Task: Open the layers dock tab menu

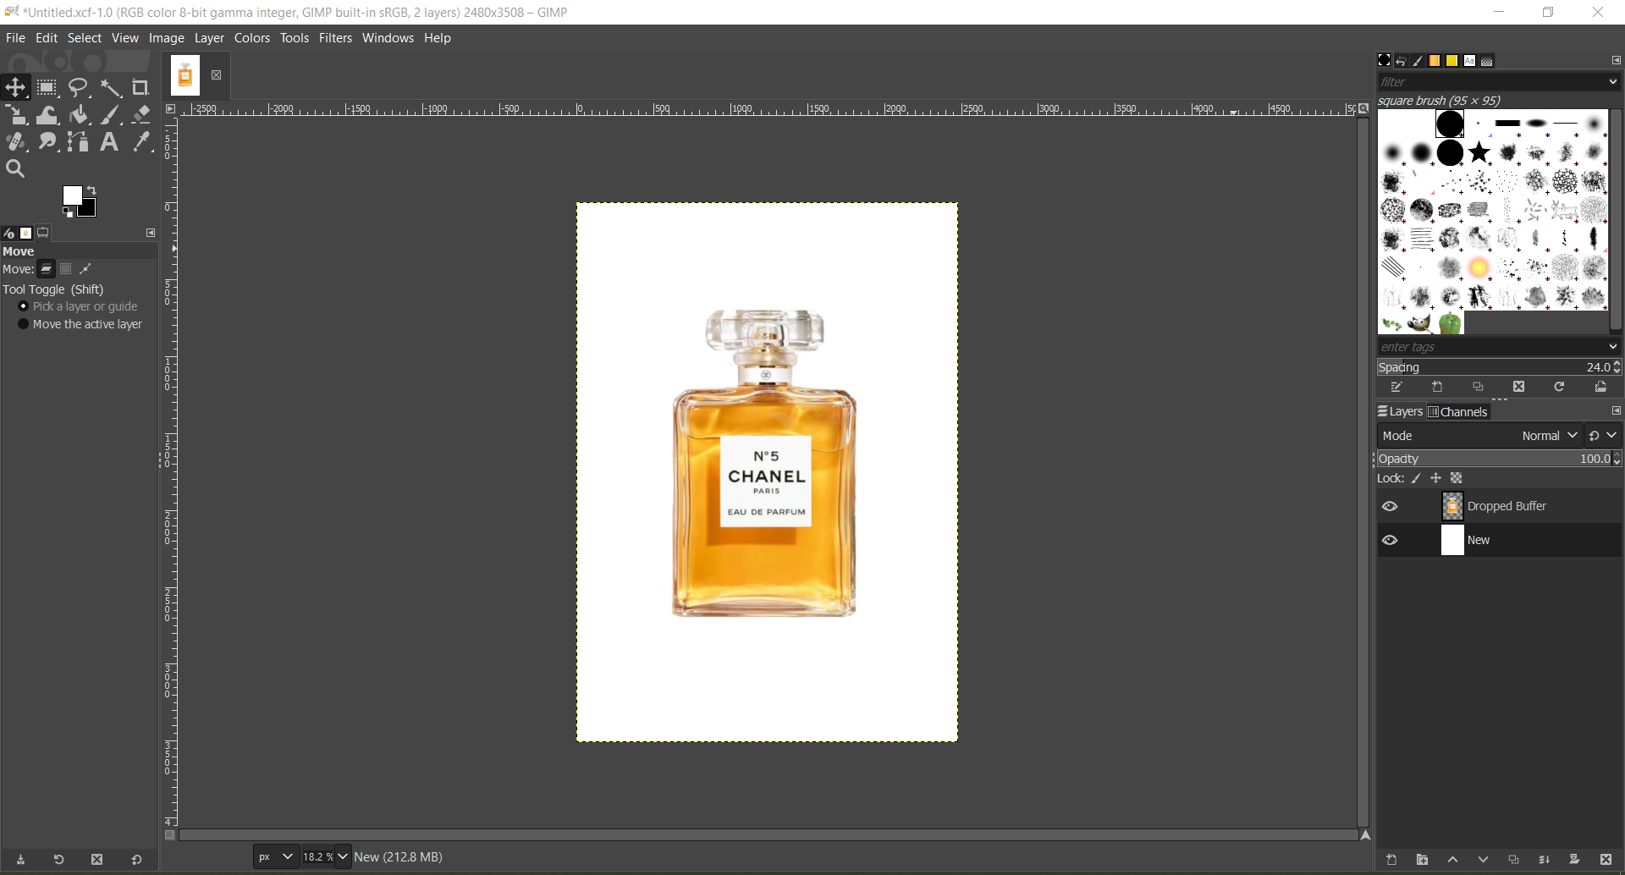Action: coord(1616,411)
